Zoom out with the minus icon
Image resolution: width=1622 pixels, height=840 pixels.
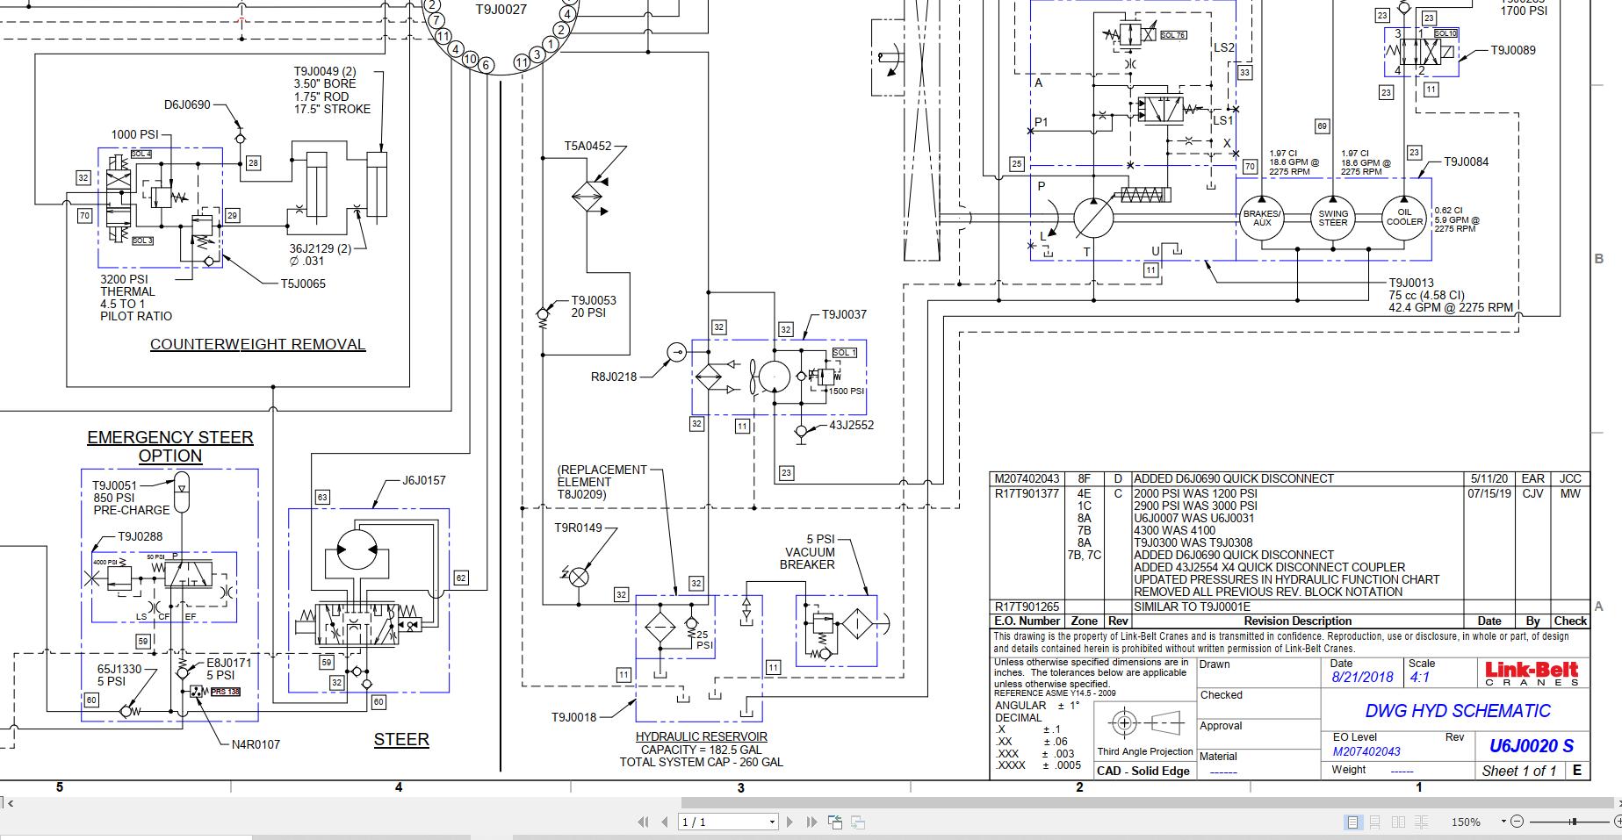[1518, 822]
